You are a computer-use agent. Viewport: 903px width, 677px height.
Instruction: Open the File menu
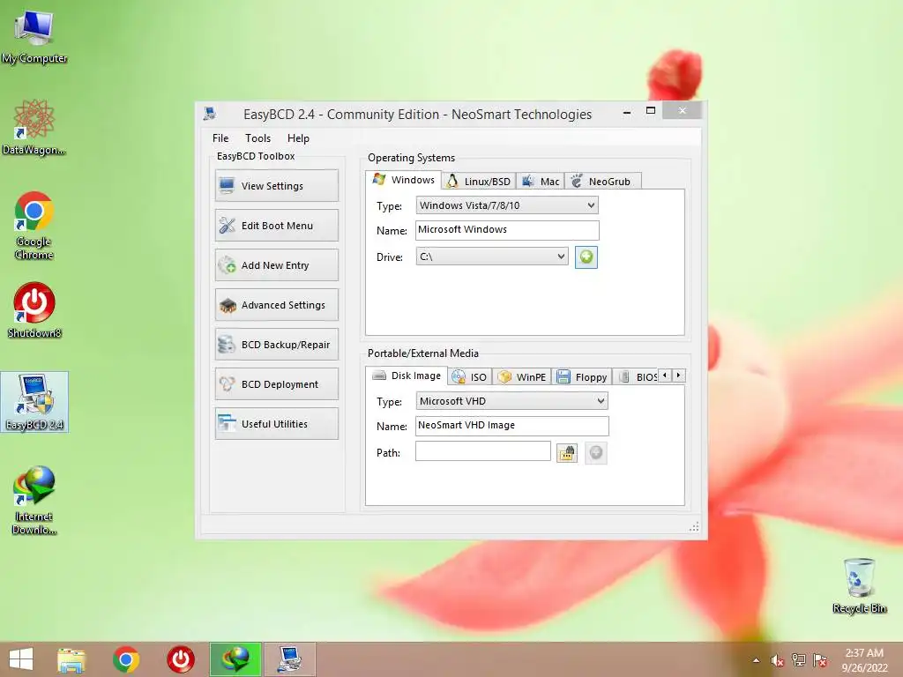pos(220,138)
